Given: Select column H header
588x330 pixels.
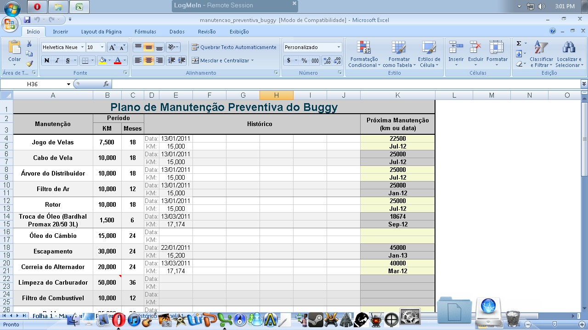Looking at the screenshot, I should (277, 95).
